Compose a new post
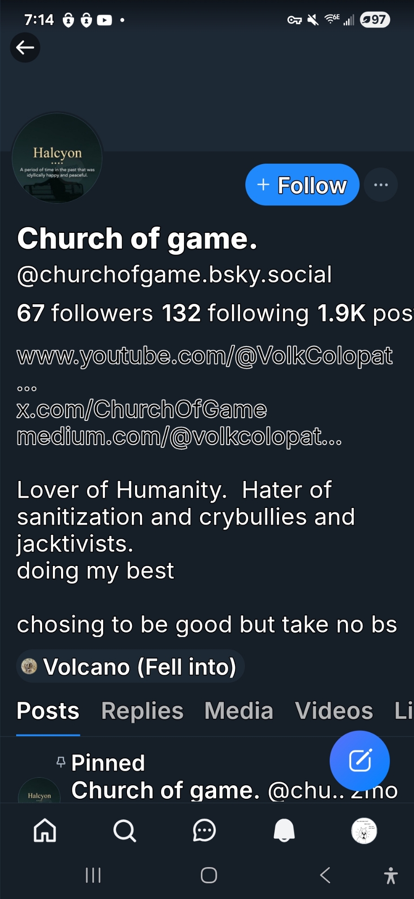 click(x=360, y=761)
